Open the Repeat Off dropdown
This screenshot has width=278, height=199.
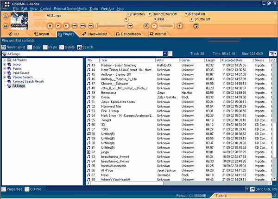[x=186, y=14]
